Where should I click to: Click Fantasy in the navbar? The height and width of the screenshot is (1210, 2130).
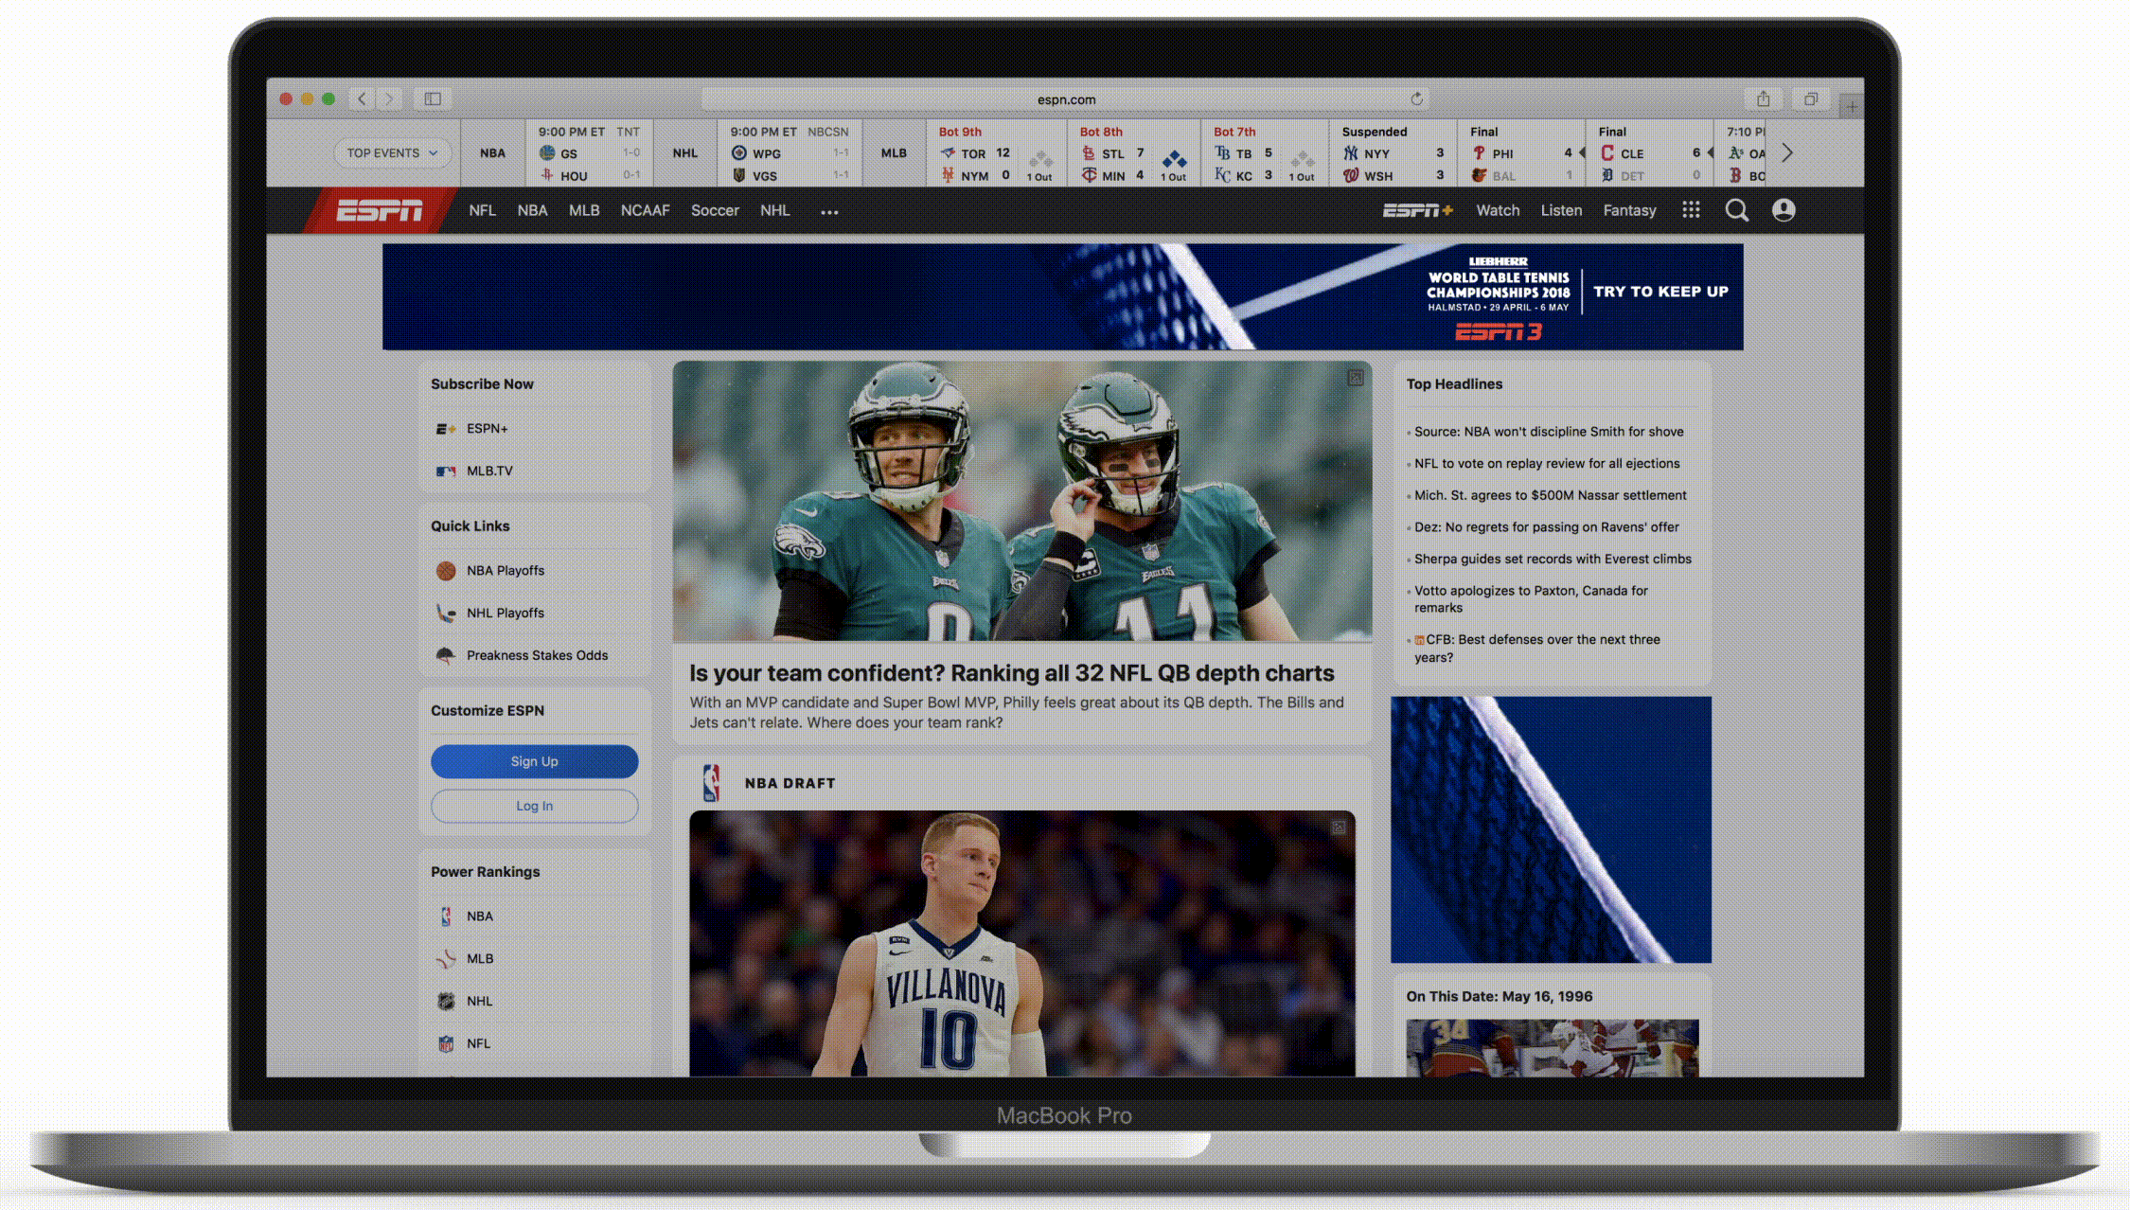click(x=1629, y=210)
